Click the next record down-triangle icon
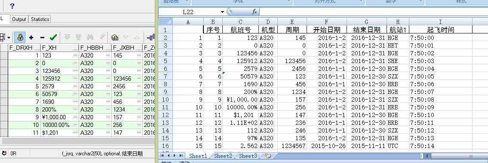The image size is (488, 163). [126, 38]
